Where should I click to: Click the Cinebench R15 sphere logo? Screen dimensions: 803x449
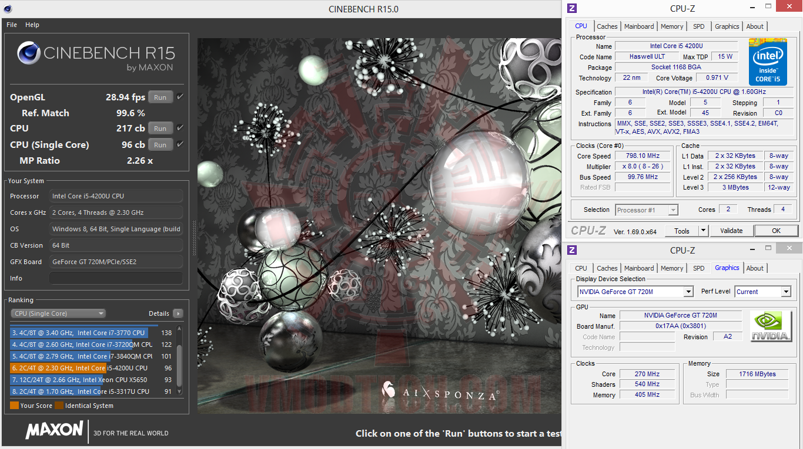29,53
